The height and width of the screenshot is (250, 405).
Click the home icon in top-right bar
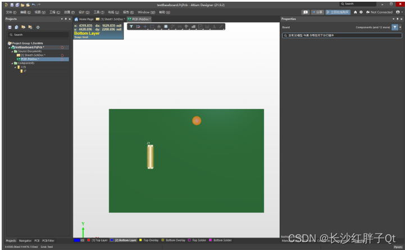pyautogui.click(x=355, y=12)
